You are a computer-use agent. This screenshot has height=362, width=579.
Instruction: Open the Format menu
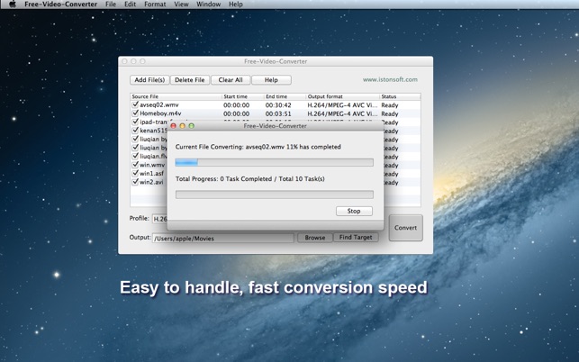coord(155,5)
